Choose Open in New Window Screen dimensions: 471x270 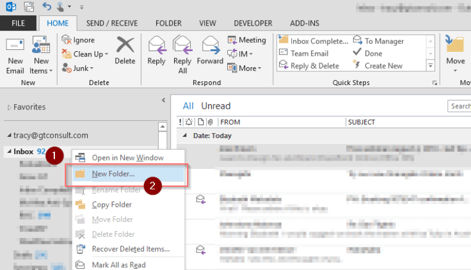tap(128, 157)
